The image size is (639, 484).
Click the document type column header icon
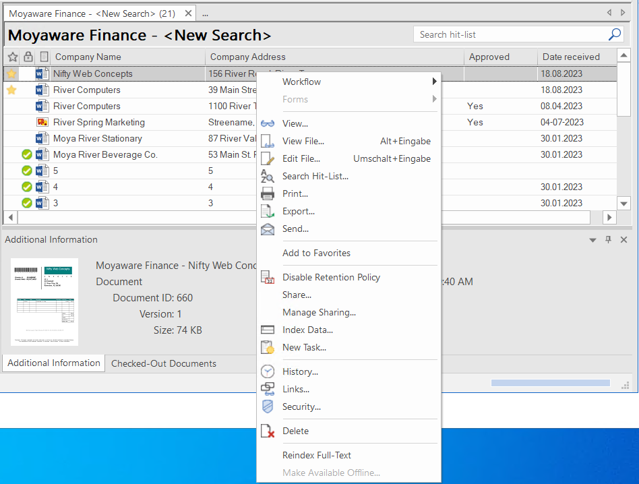pos(44,57)
